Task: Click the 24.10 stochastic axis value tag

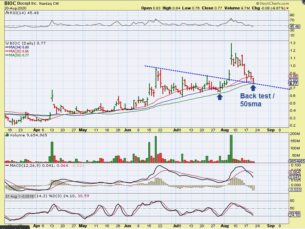Action: pos(294,215)
